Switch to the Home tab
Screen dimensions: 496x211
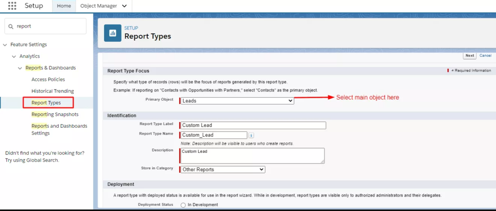pos(64,6)
